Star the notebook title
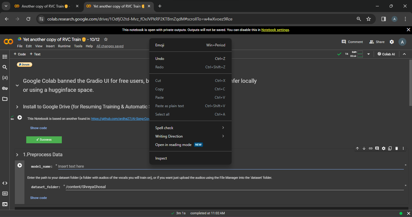 (106, 39)
